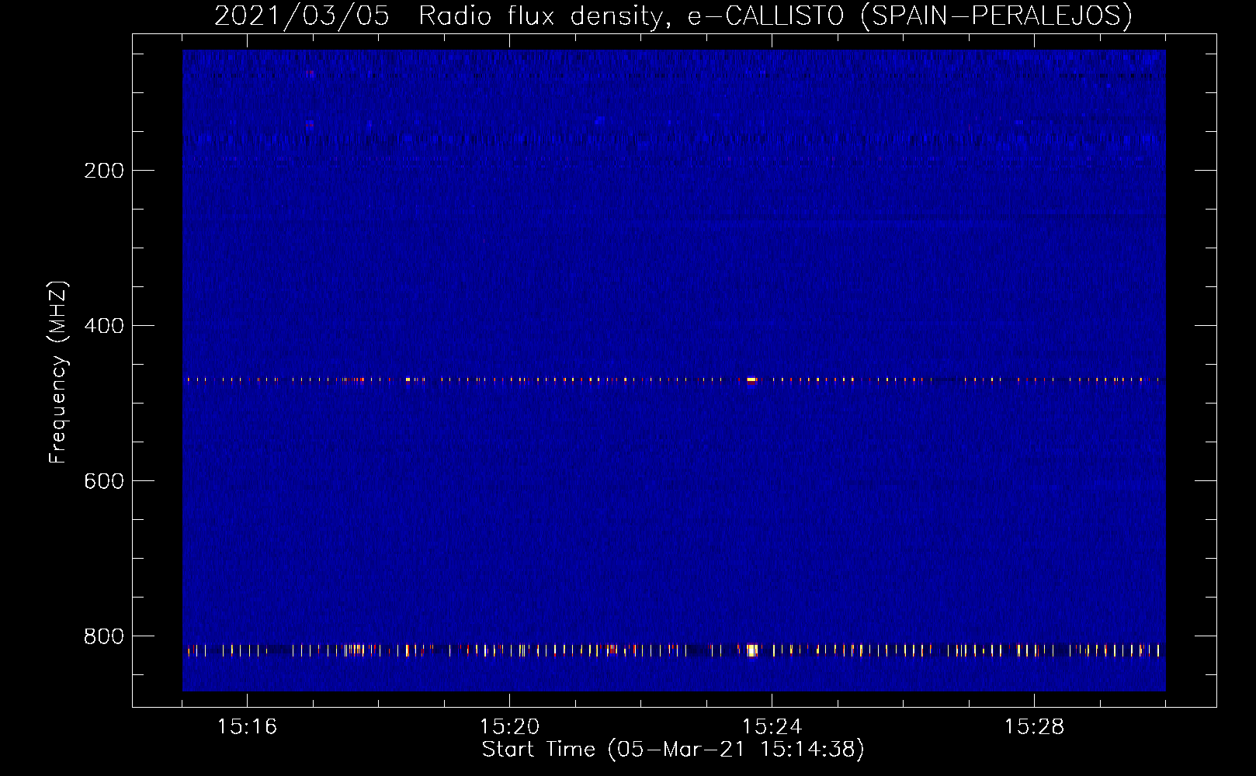Click the 15:20 time tick label
Viewport: 1256px width, 776px height.
tap(509, 727)
